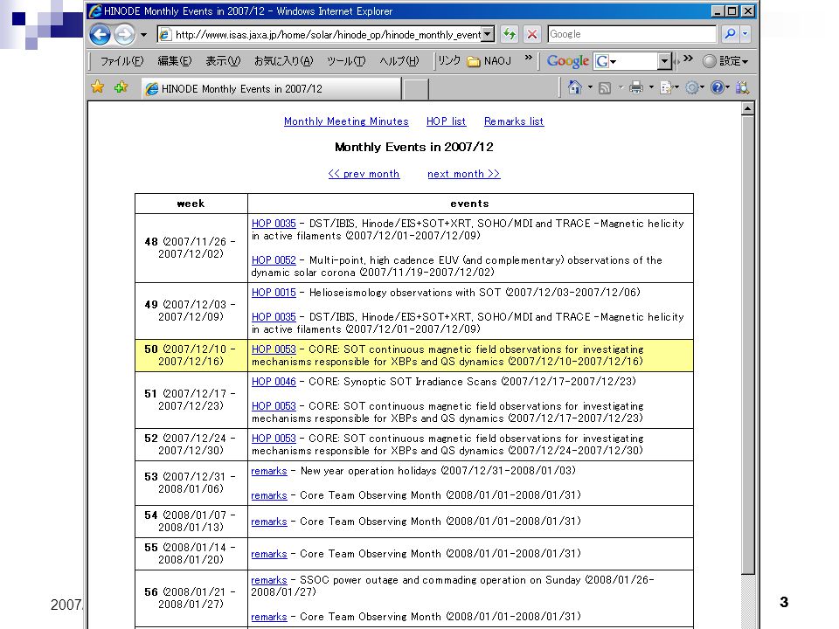Image resolution: width=839 pixels, height=629 pixels.
Task: Open remarks link for New year operation holidays
Action: [269, 471]
